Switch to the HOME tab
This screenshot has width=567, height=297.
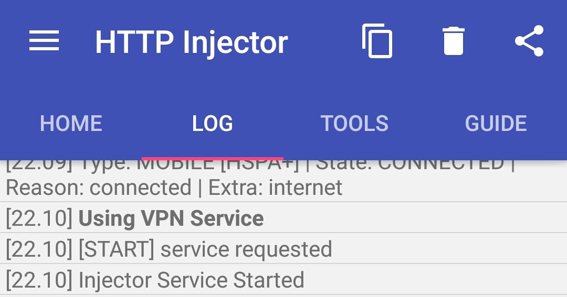point(71,124)
